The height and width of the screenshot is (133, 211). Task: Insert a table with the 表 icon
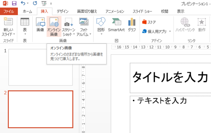pos(25,22)
